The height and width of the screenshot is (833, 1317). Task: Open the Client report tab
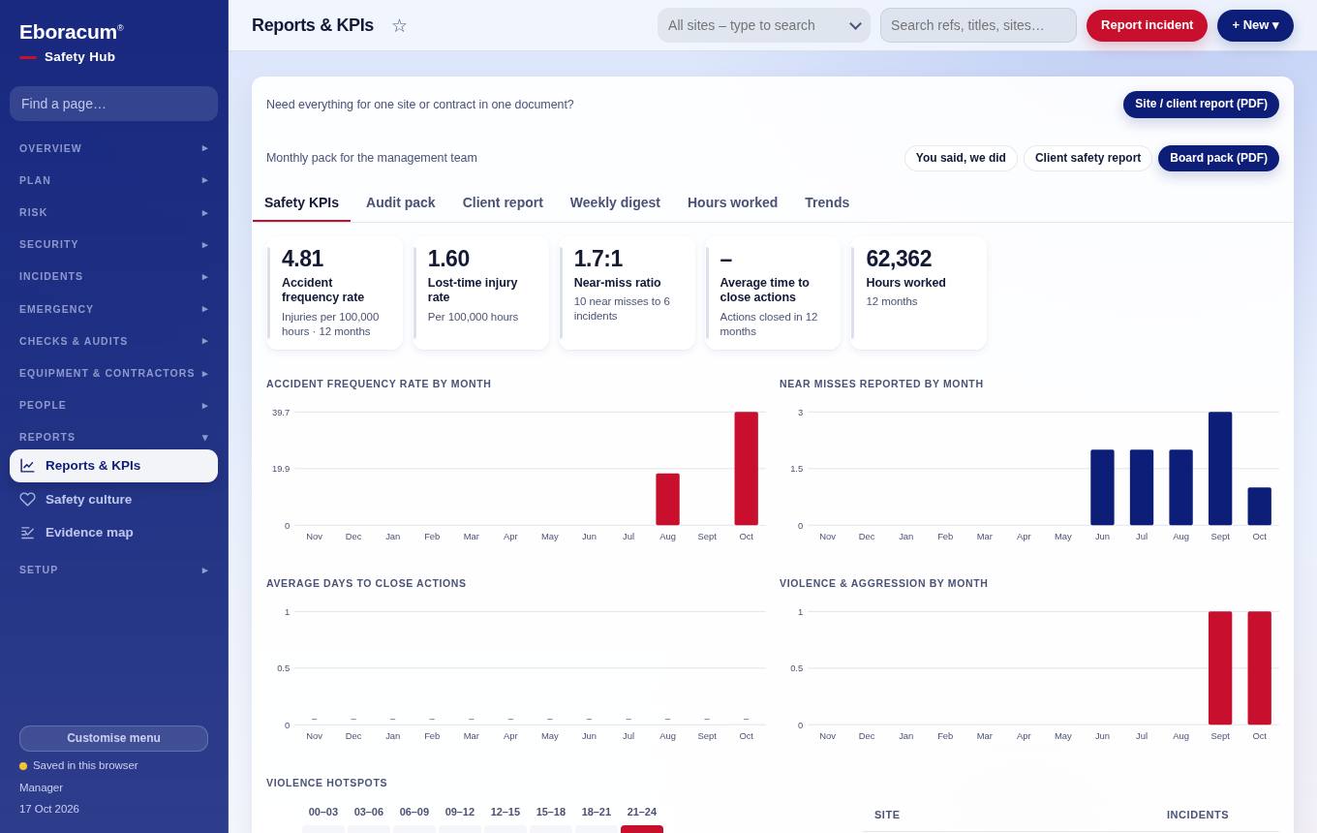[x=503, y=202]
